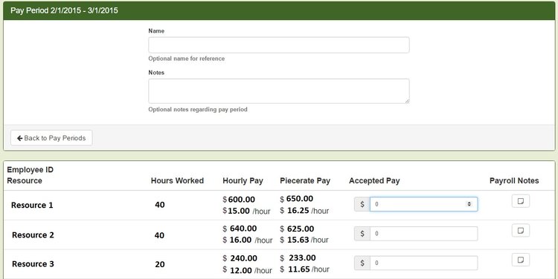558x279 pixels.
Task: Click the Notes textarea resize handle corner
Action: (x=407, y=101)
